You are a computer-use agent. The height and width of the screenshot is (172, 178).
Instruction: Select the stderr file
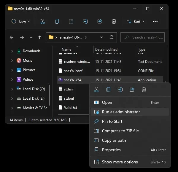69,89
